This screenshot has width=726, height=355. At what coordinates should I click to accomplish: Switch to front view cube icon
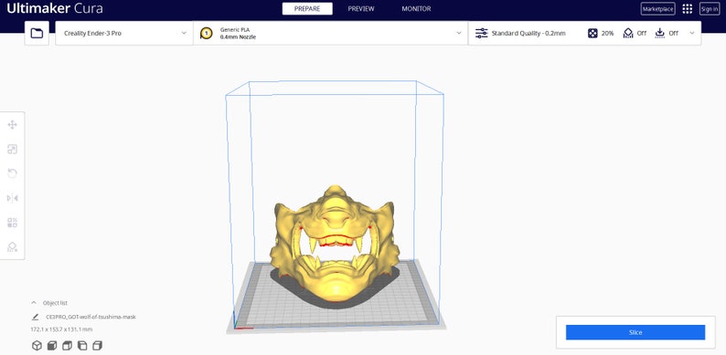coord(52,345)
